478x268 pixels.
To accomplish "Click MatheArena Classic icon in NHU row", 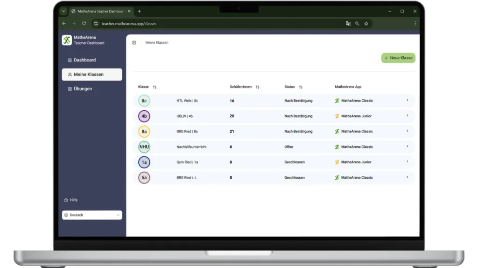I will click(x=337, y=147).
